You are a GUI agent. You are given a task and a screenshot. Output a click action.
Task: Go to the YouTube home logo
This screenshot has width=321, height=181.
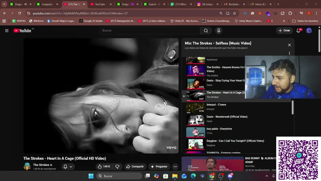[22, 30]
